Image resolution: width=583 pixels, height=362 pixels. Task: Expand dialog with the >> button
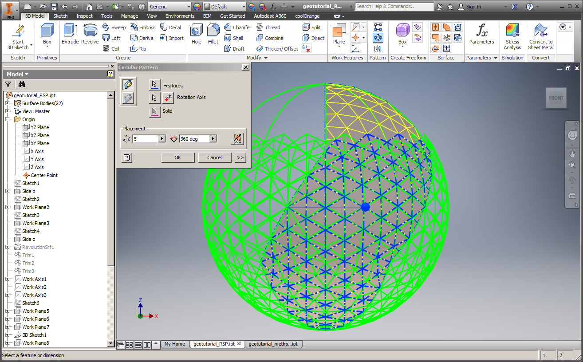tap(240, 157)
